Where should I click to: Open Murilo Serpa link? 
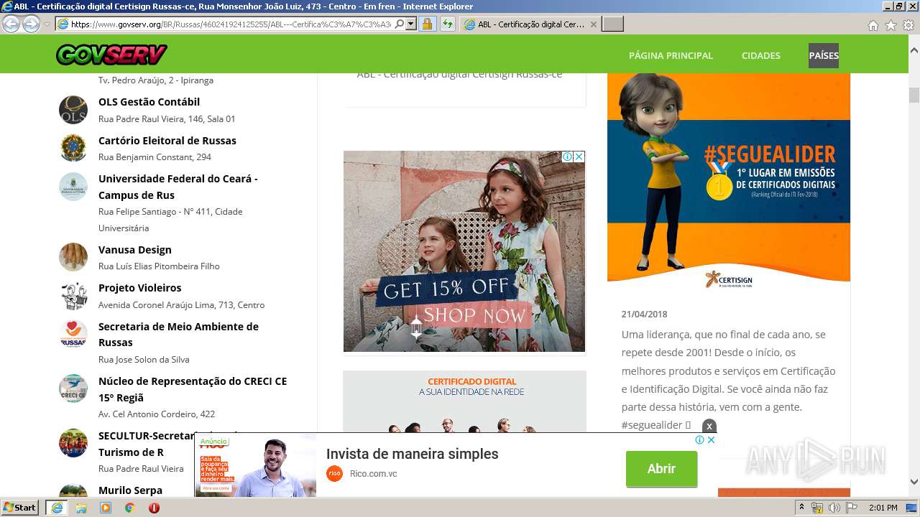coord(130,490)
